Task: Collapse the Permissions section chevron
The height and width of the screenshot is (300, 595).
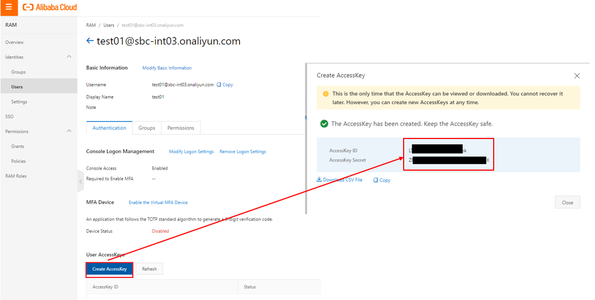Action: (x=69, y=131)
